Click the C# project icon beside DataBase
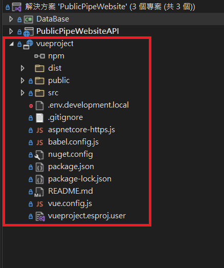This screenshot has height=268, width=224. click(28, 19)
